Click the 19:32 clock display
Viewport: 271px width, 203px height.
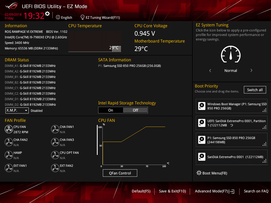tap(34, 16)
